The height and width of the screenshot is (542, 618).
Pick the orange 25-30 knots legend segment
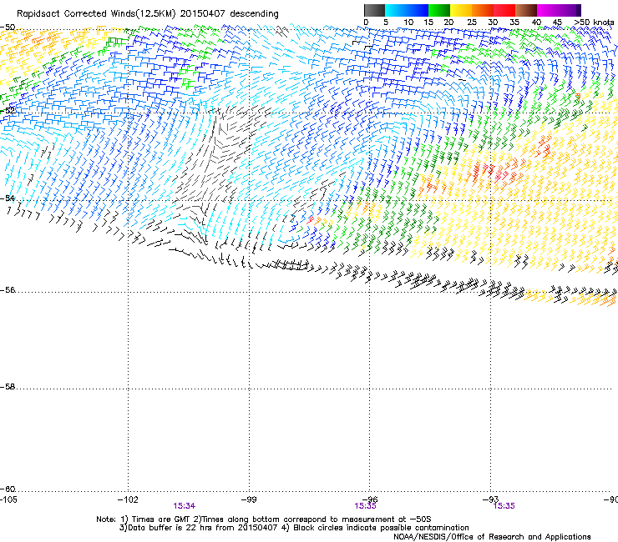click(483, 10)
